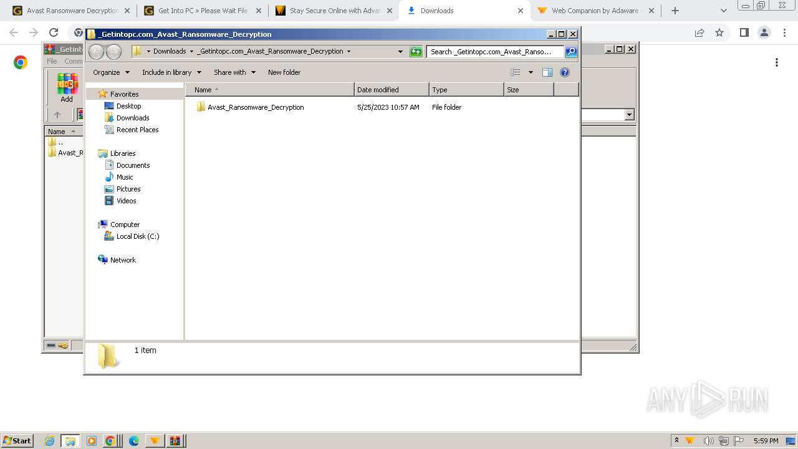798x449 pixels.
Task: Select Network in navigation pane
Action: 123,260
